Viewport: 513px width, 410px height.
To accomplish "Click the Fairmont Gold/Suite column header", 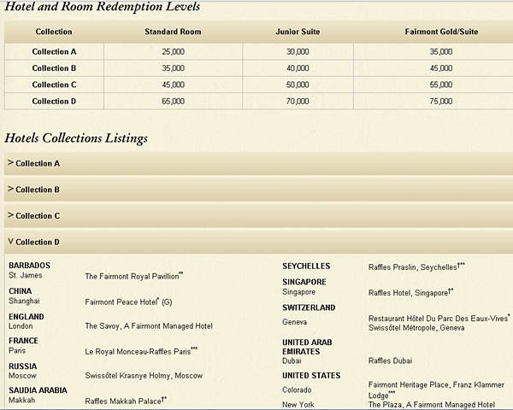I will pyautogui.click(x=441, y=32).
